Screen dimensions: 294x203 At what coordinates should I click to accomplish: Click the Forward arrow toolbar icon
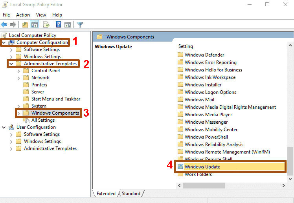click(x=13, y=24)
